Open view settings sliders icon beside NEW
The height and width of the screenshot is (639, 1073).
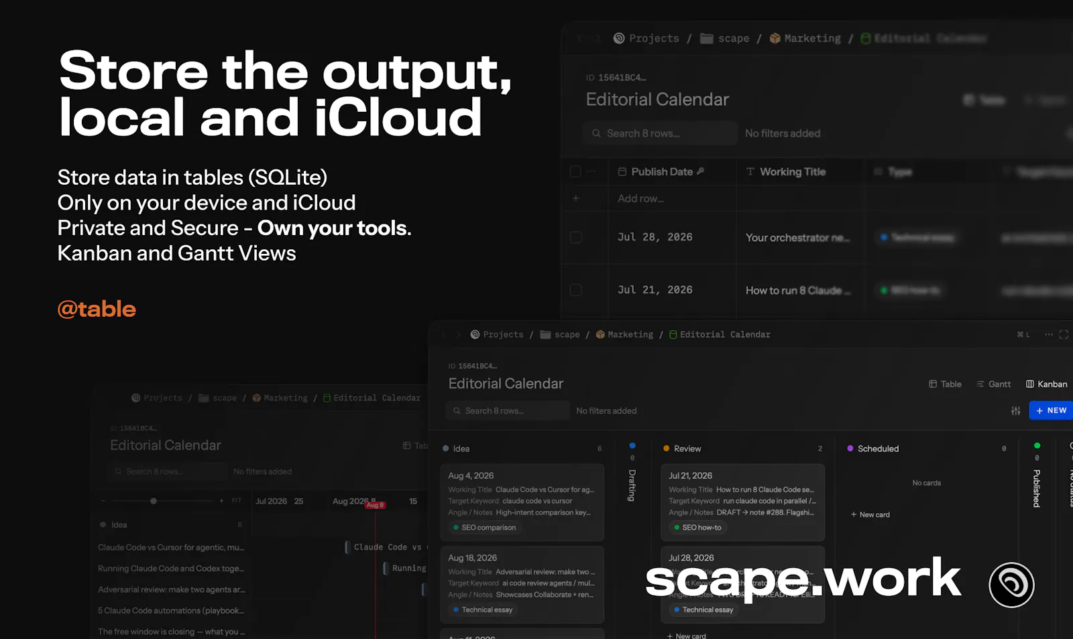point(1016,411)
